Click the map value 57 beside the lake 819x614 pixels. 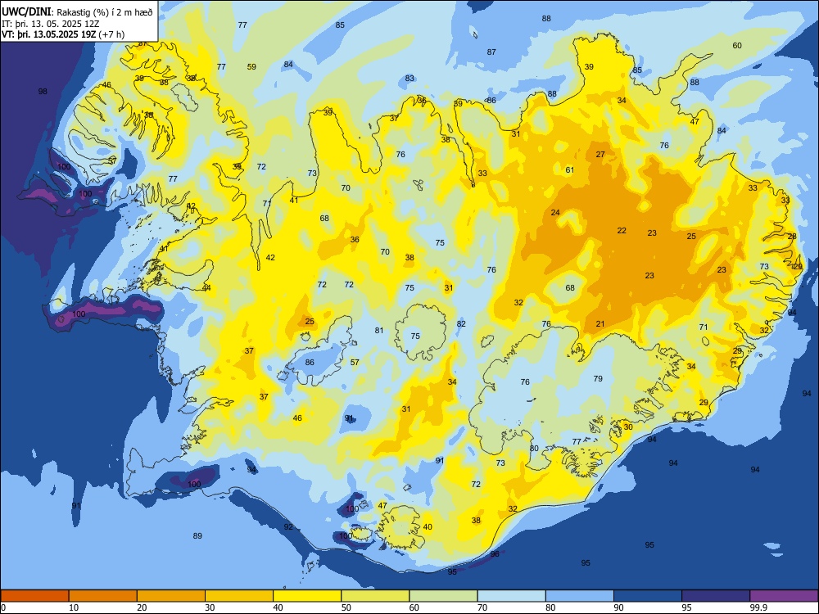(x=355, y=362)
